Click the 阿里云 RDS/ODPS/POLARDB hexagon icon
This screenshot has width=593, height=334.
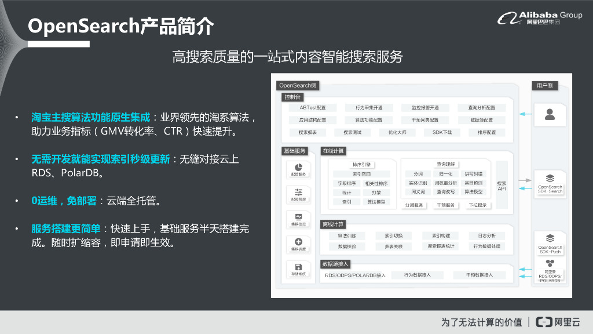[550, 263]
